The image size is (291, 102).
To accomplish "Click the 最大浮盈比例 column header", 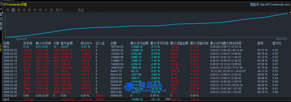I will coord(199,43).
